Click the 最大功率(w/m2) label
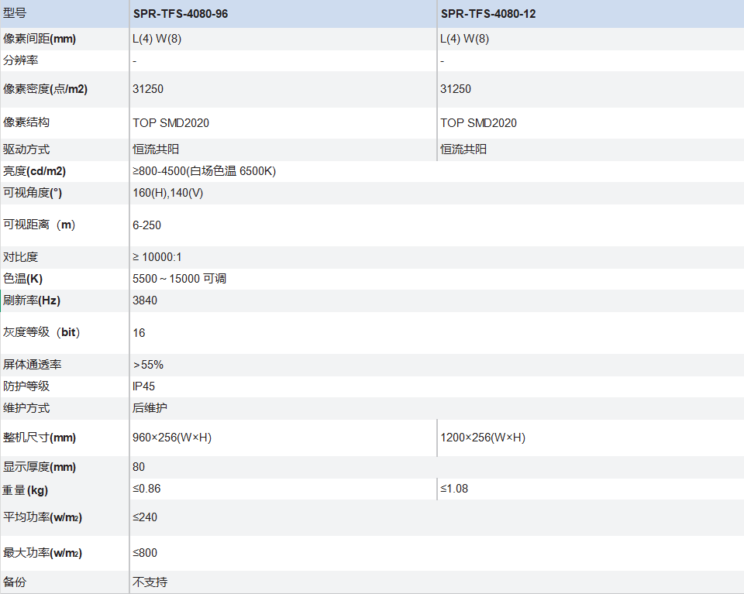Screen dimensions: 744x594 pos(42,553)
